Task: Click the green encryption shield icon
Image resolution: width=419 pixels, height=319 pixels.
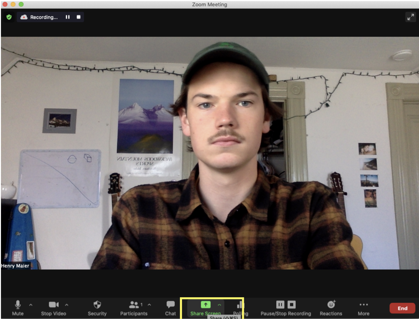Action: point(9,17)
